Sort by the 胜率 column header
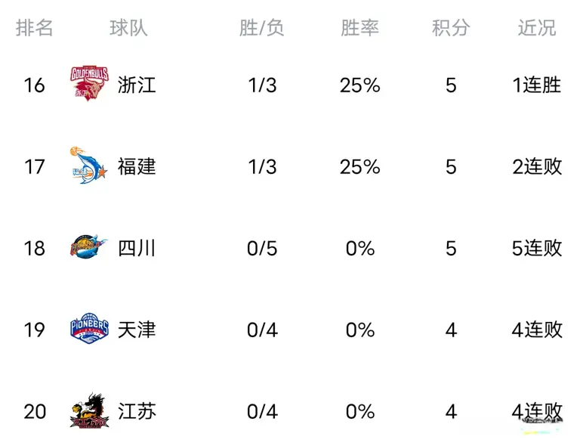 click(359, 28)
